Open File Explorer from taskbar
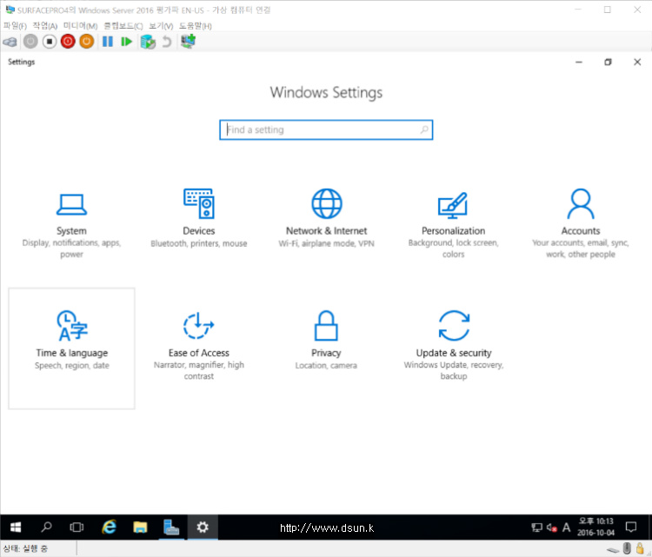This screenshot has width=652, height=557. coord(140,527)
